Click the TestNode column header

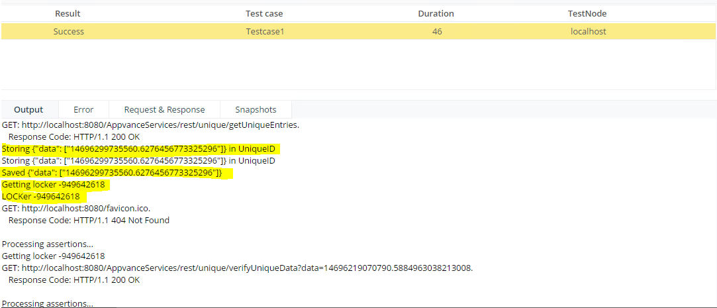tap(587, 14)
